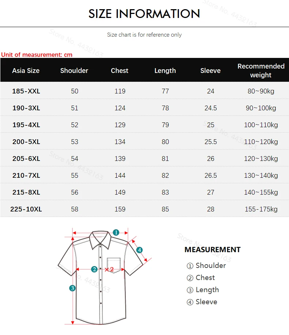Select the Chest column header
The width and height of the screenshot is (289, 335).
pyautogui.click(x=120, y=71)
